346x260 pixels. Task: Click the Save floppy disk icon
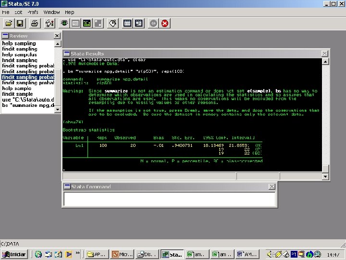pos(20,23)
